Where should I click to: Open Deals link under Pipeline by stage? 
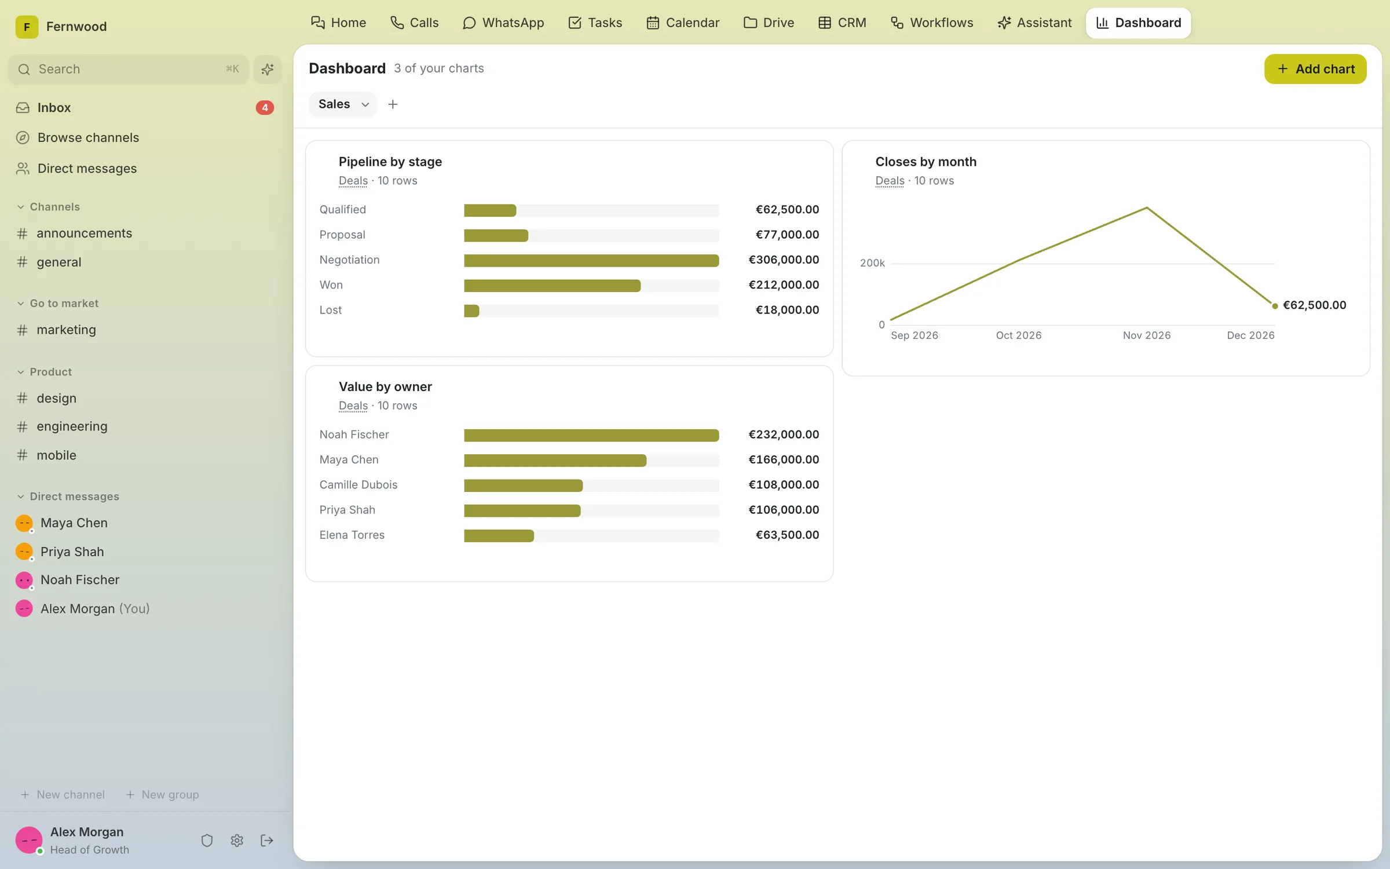tap(353, 181)
